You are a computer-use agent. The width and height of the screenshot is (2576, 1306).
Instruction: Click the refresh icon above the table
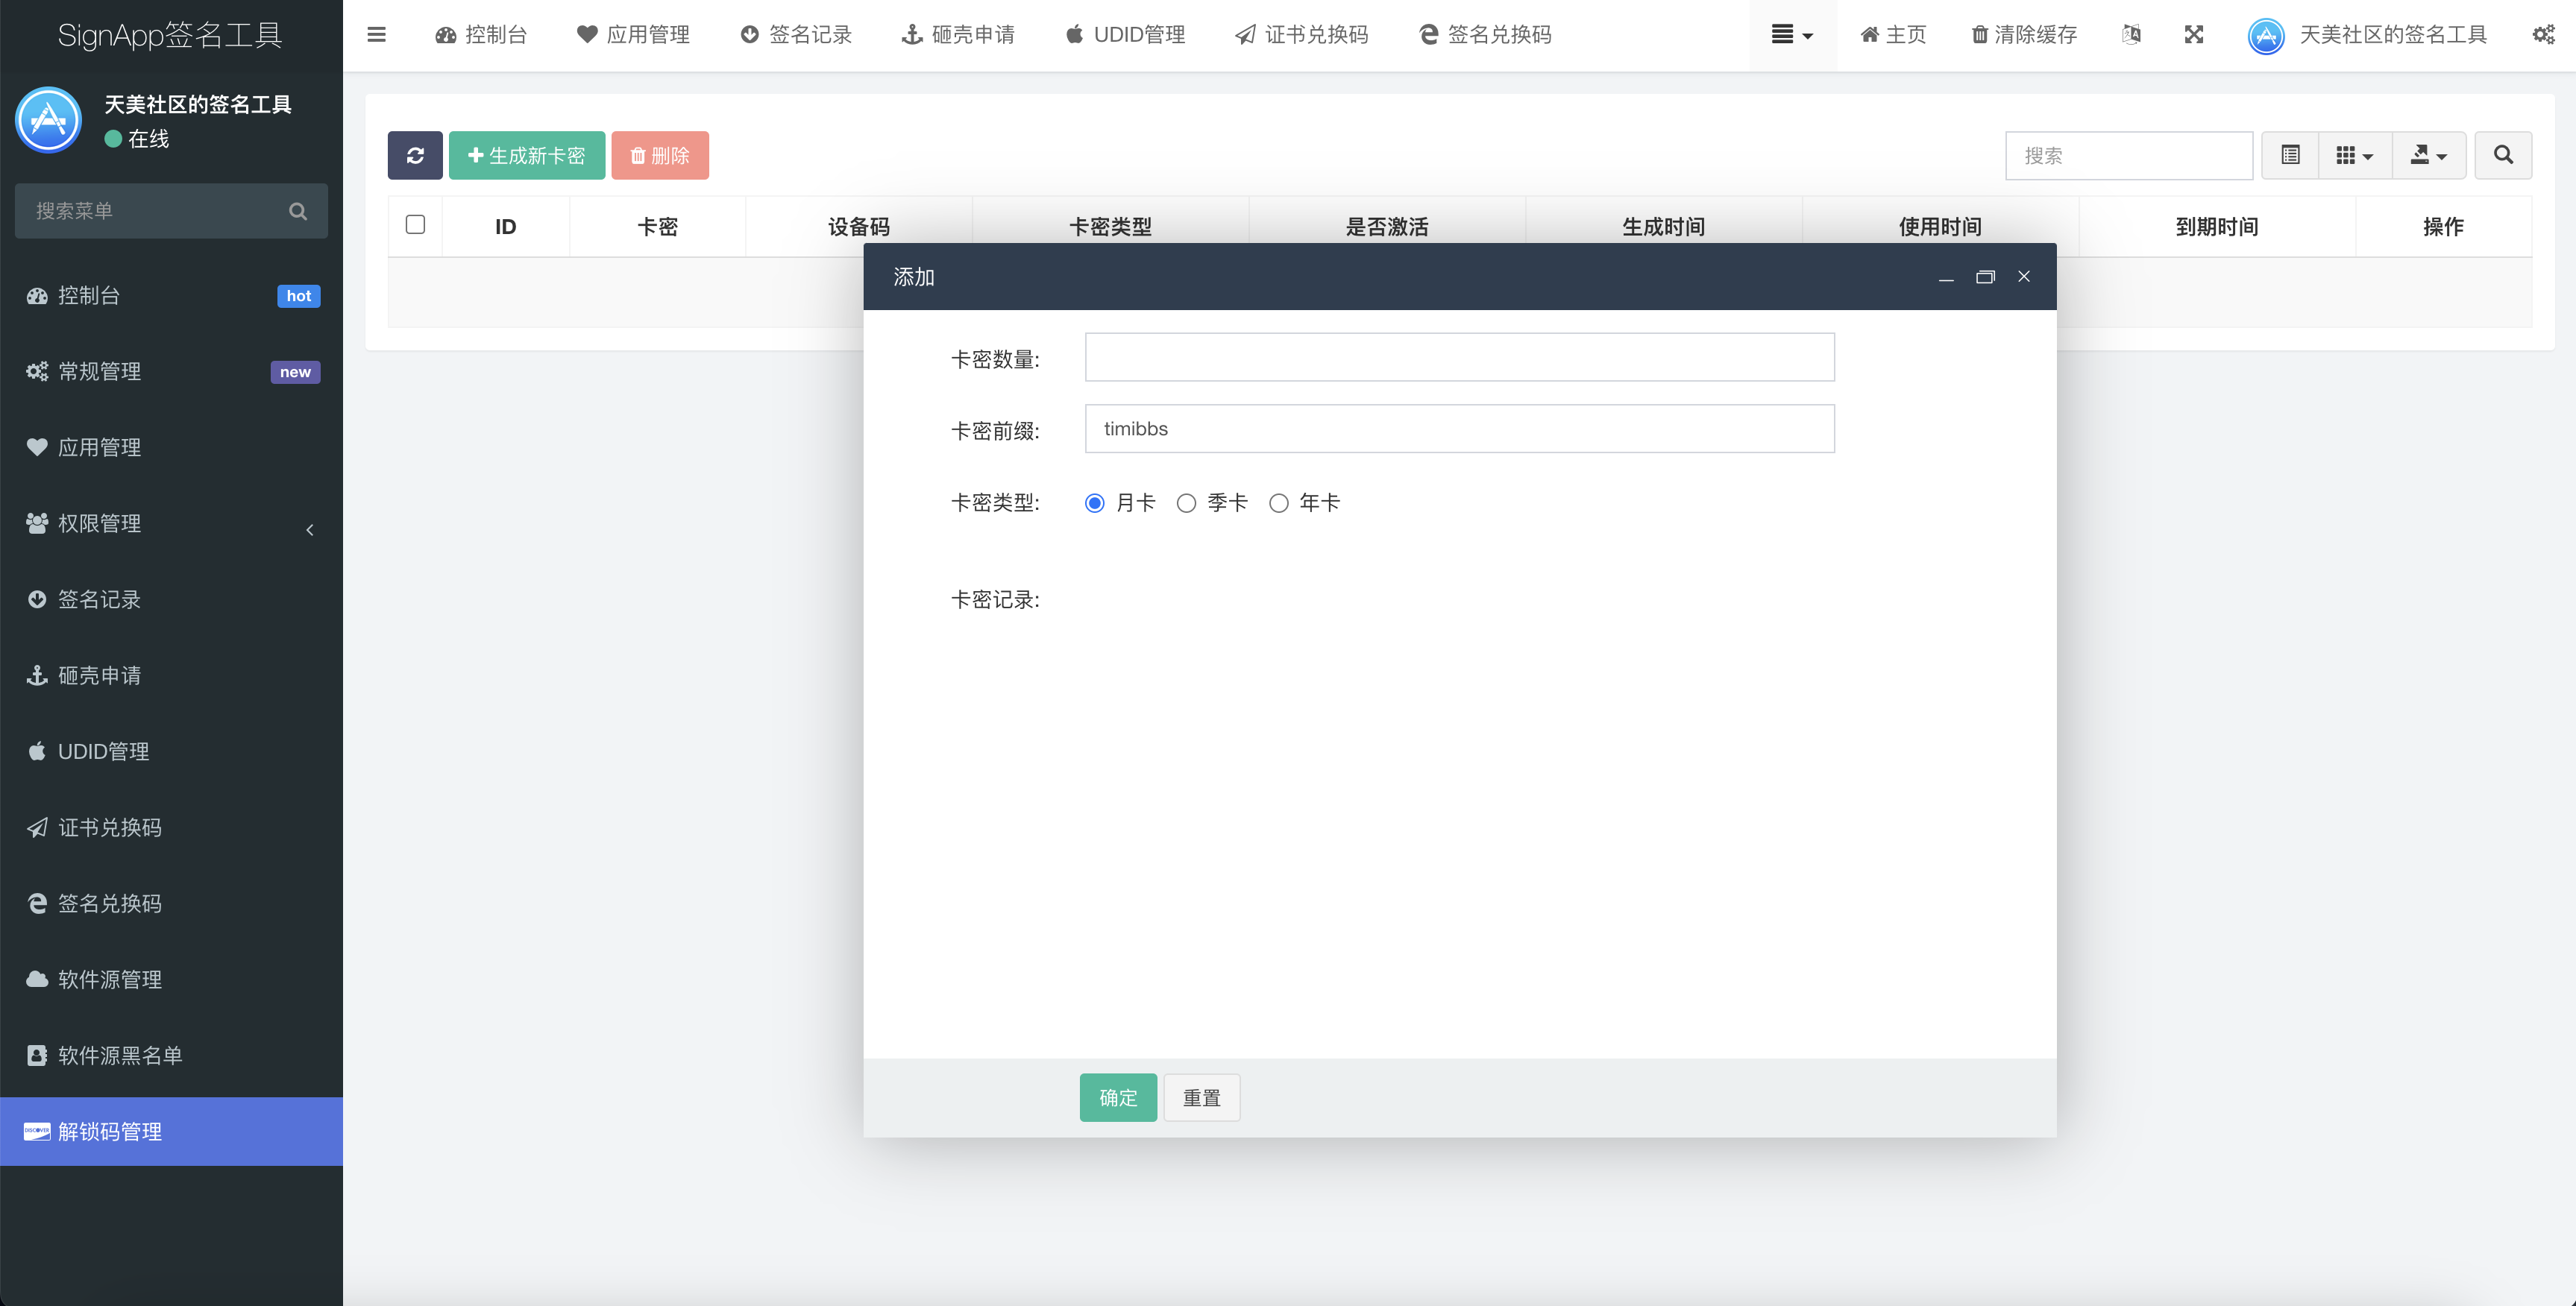pyautogui.click(x=415, y=155)
